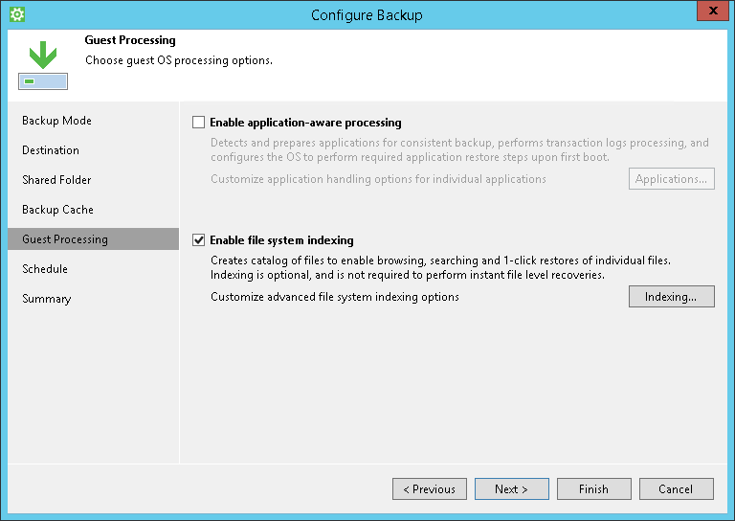Select the Shared Folder step
The height and width of the screenshot is (521, 735).
(56, 180)
